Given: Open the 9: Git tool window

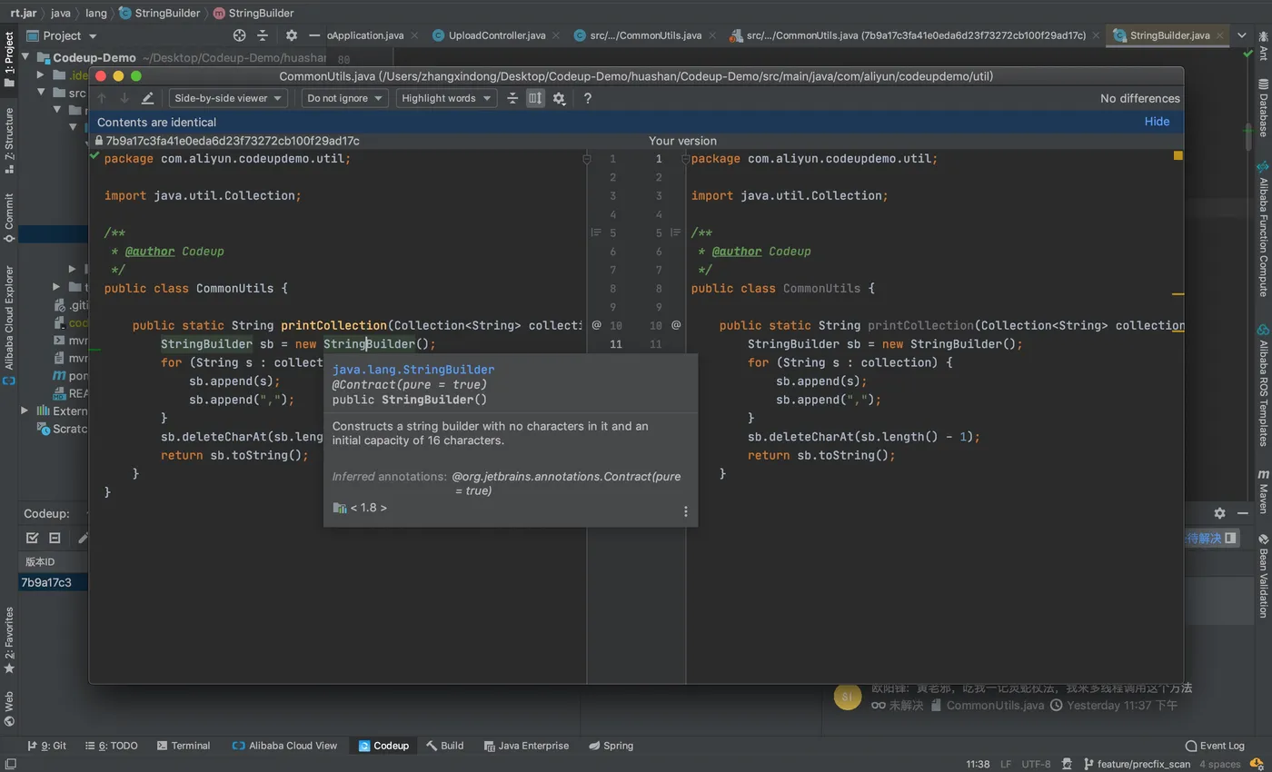Looking at the screenshot, I should coord(47,746).
